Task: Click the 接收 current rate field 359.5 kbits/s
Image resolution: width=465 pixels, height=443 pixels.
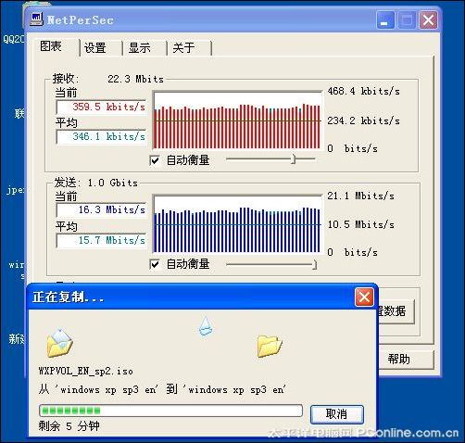Action: [x=101, y=108]
